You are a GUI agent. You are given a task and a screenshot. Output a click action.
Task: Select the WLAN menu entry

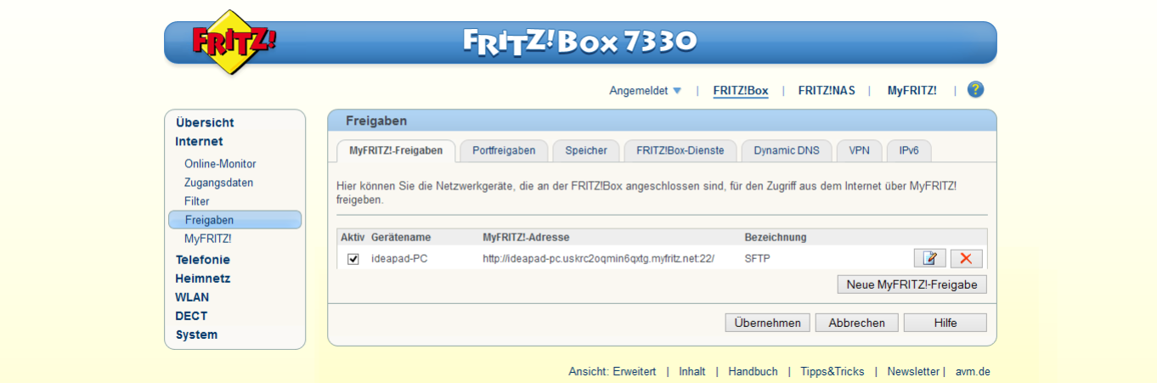coord(192,297)
